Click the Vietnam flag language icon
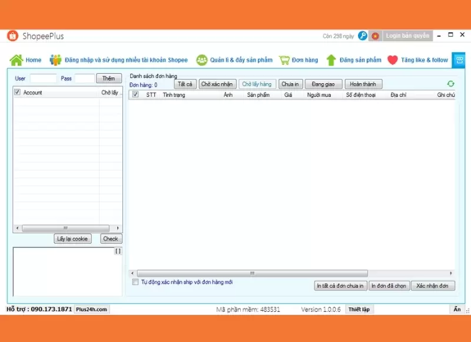The width and height of the screenshot is (471, 342). 375,36
